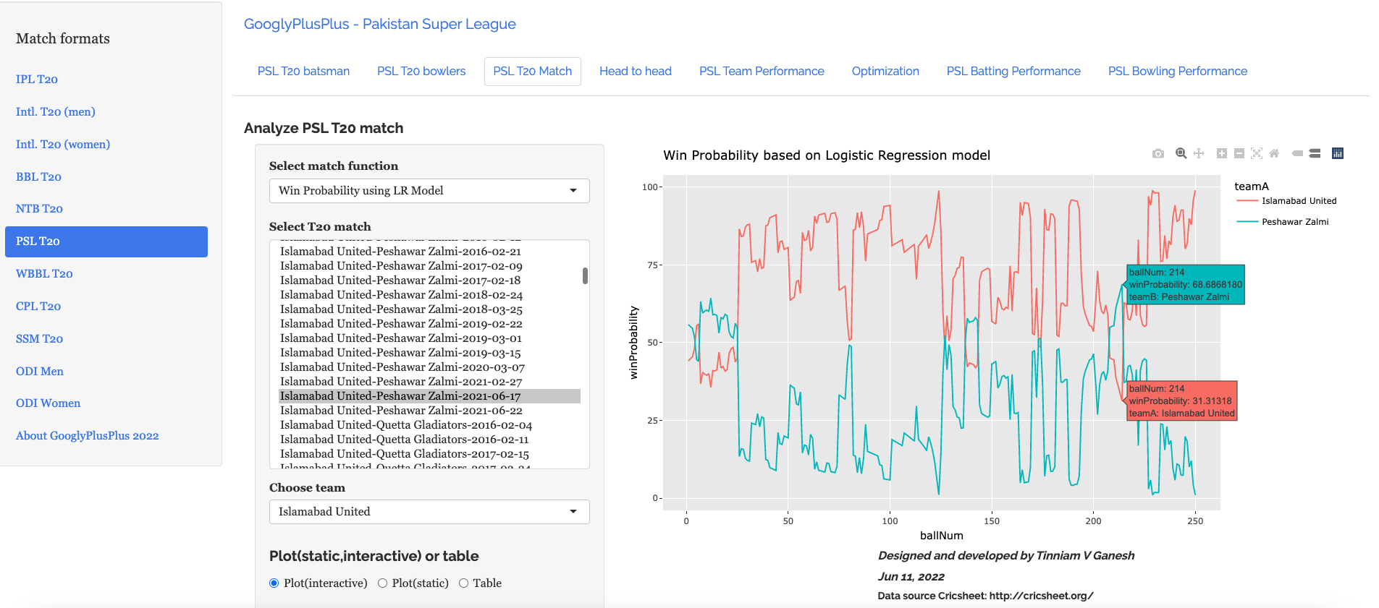
Task: Open IPL T20 in Match formats sidebar
Action: (37, 80)
